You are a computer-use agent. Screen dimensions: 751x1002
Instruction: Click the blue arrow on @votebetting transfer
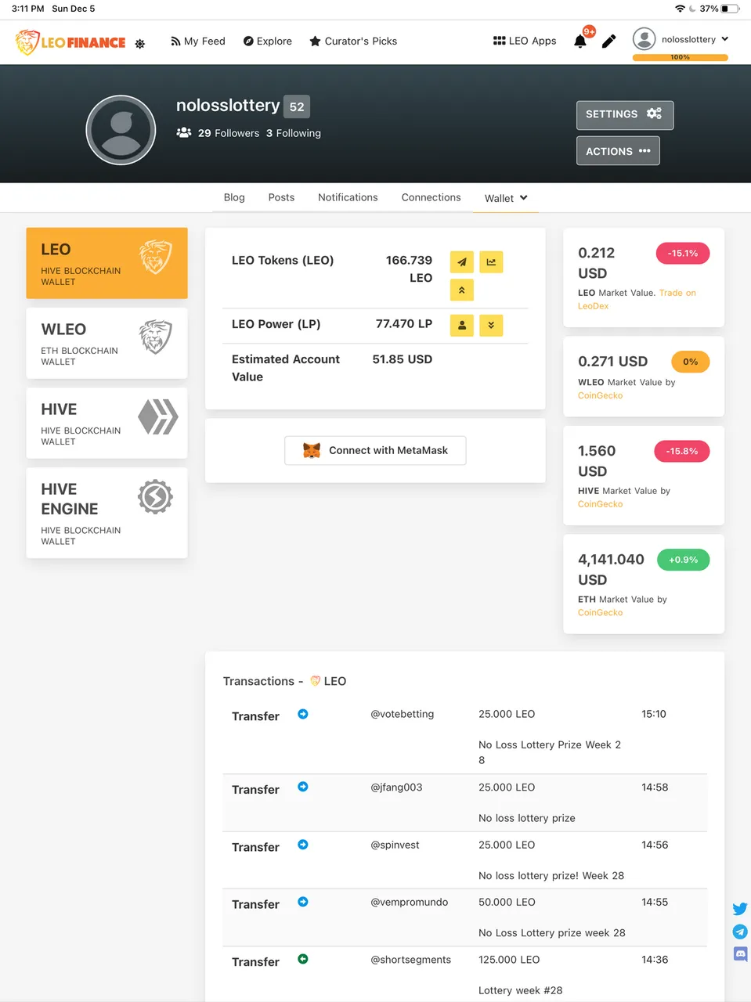[303, 714]
